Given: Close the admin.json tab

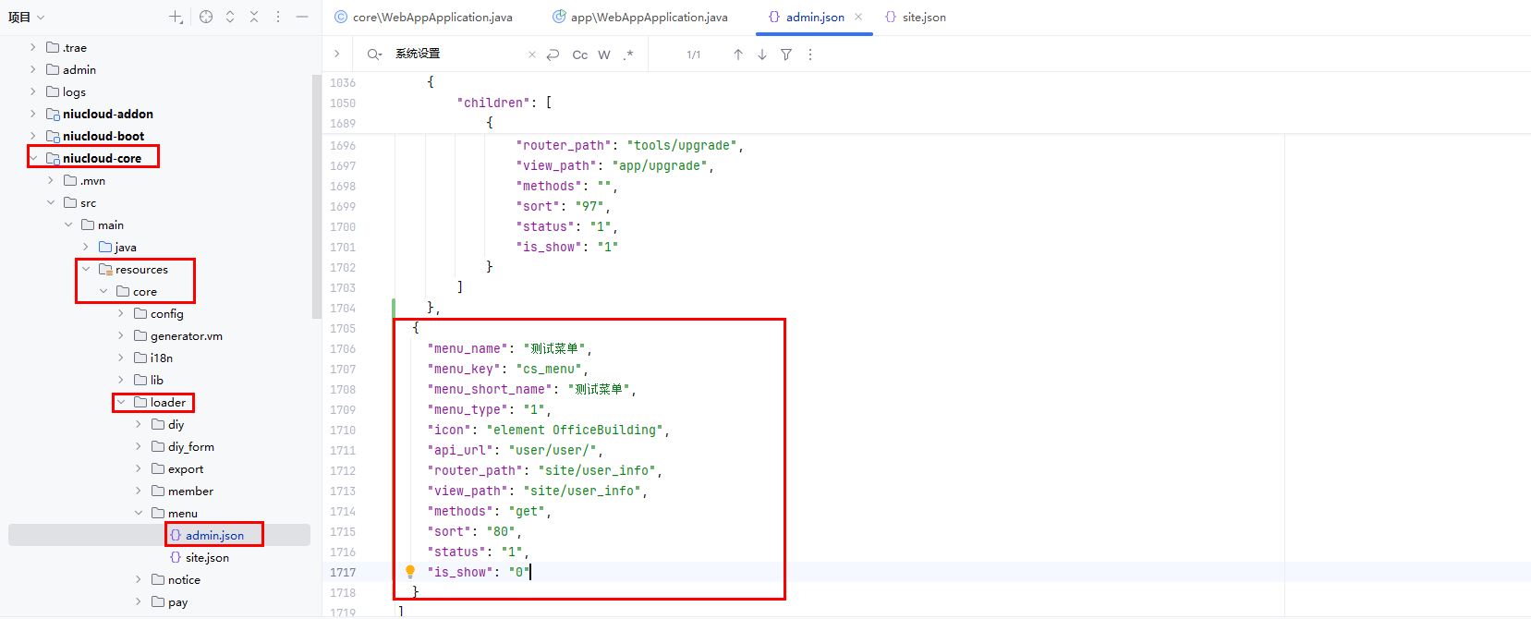Looking at the screenshot, I should point(858,17).
